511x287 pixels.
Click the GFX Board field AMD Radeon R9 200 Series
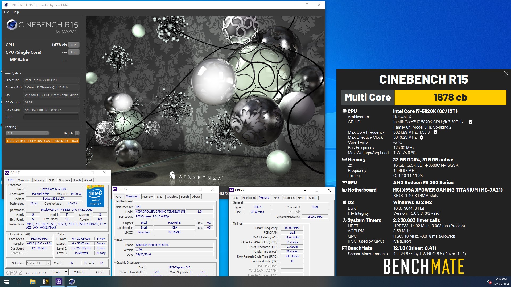pos(51,110)
